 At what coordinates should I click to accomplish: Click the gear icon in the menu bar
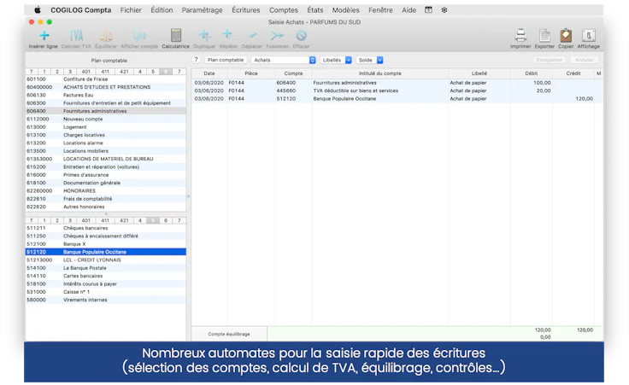pyautogui.click(x=444, y=10)
